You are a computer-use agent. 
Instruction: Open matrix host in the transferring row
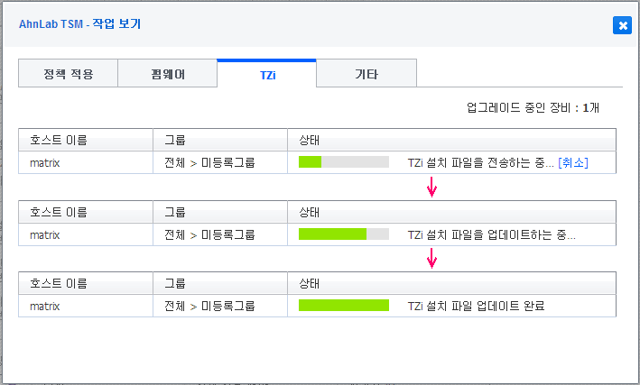tap(44, 162)
